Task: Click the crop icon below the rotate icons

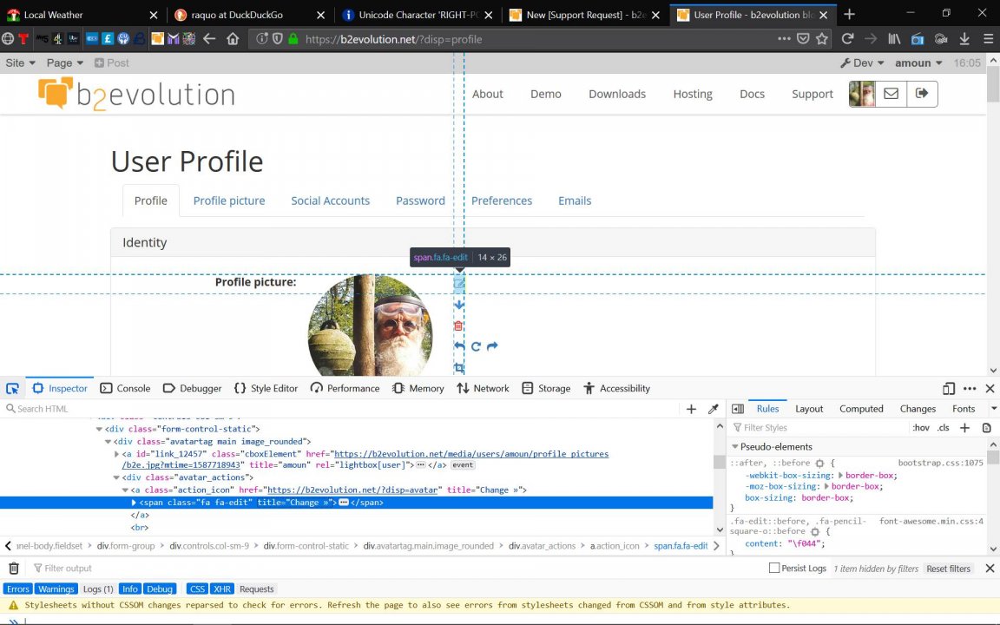Action: coord(458,367)
